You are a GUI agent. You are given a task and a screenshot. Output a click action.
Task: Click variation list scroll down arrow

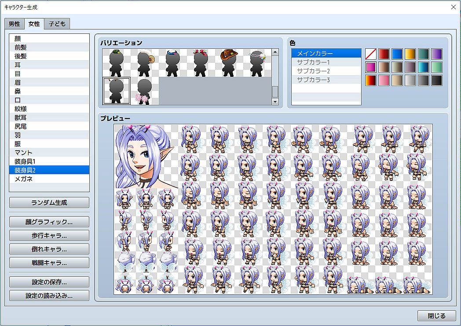click(275, 101)
